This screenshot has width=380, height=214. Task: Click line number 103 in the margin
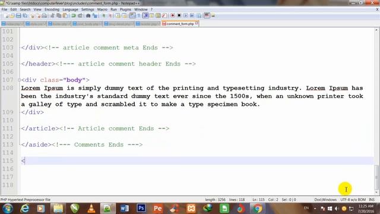tap(8, 48)
